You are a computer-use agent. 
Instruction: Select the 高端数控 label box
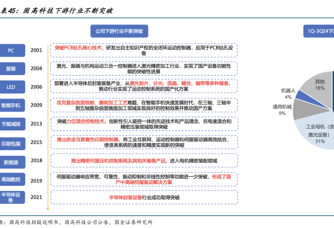point(11,179)
